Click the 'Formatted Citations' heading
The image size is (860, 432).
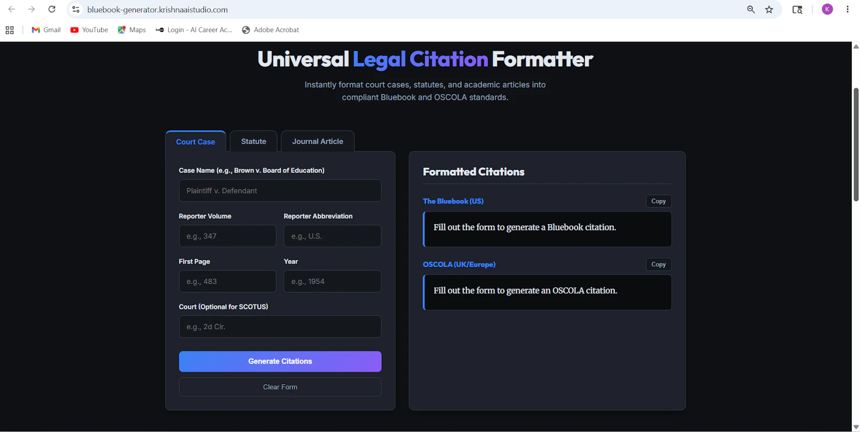(474, 172)
